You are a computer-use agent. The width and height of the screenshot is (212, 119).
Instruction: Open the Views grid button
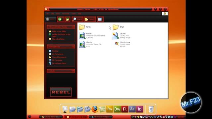(100, 19)
